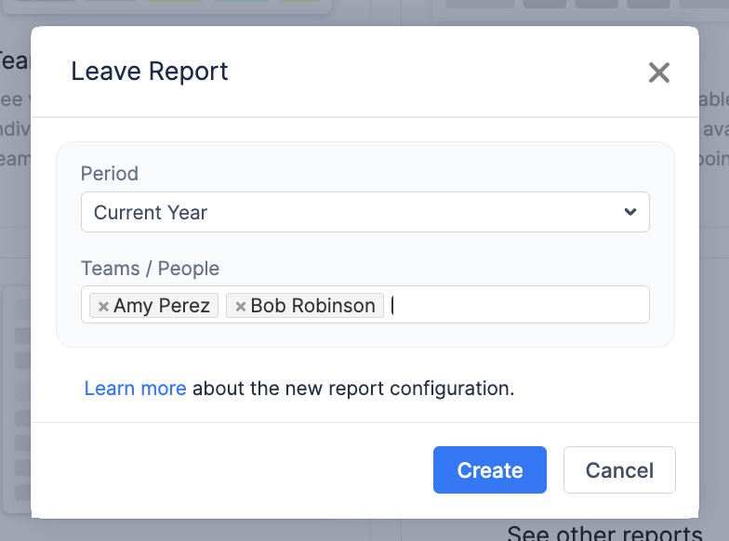
Task: Click the Leave Report dialog title
Action: coord(150,72)
